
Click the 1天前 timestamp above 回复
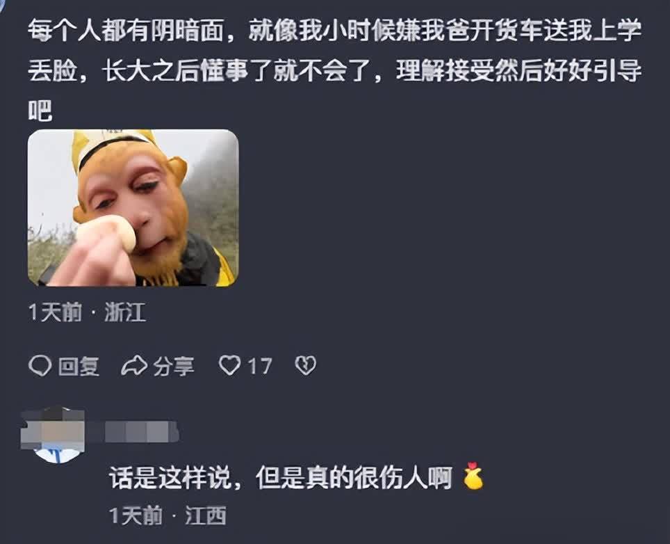[x=55, y=312]
